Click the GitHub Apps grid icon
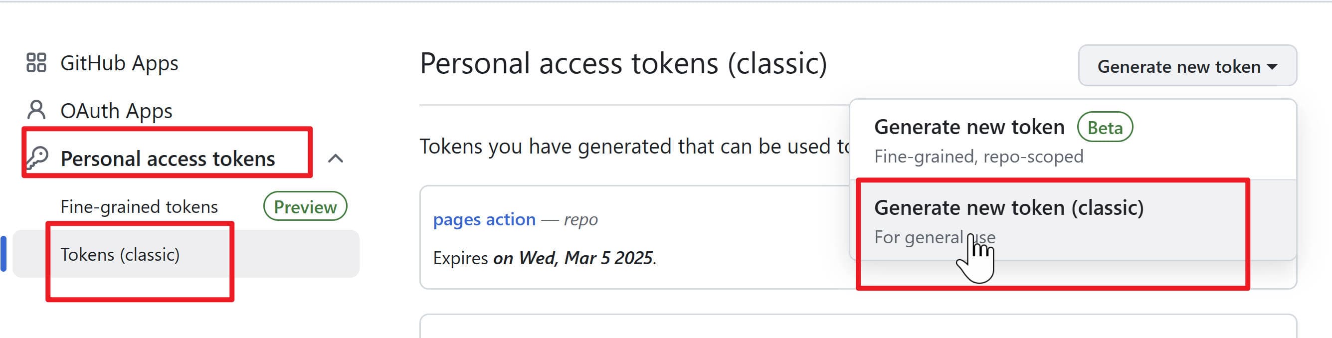The image size is (1332, 338). 36,62
